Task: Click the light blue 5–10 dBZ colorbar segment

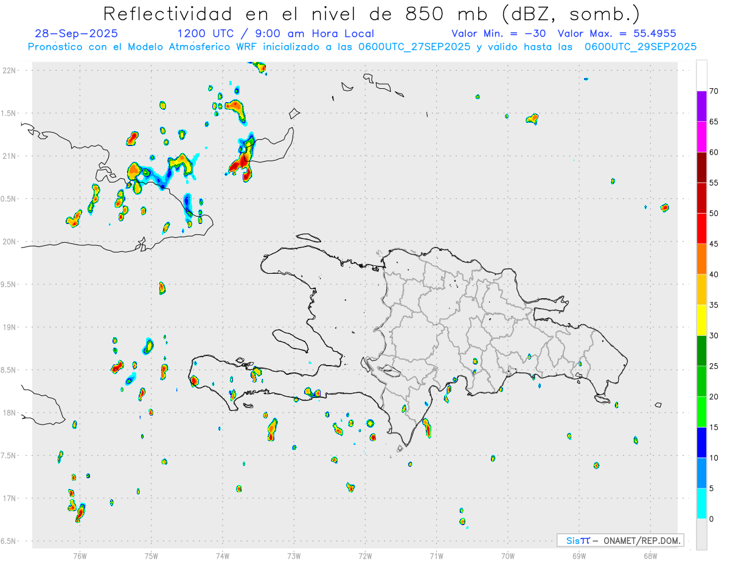Action: pyautogui.click(x=701, y=473)
